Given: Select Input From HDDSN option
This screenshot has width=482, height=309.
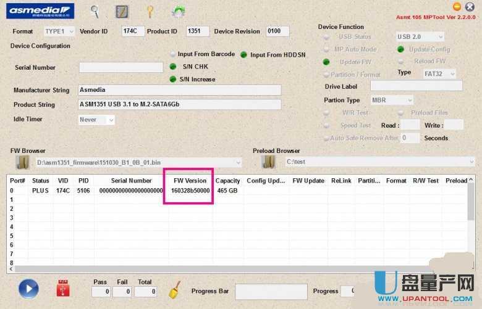Looking at the screenshot, I should coord(243,55).
